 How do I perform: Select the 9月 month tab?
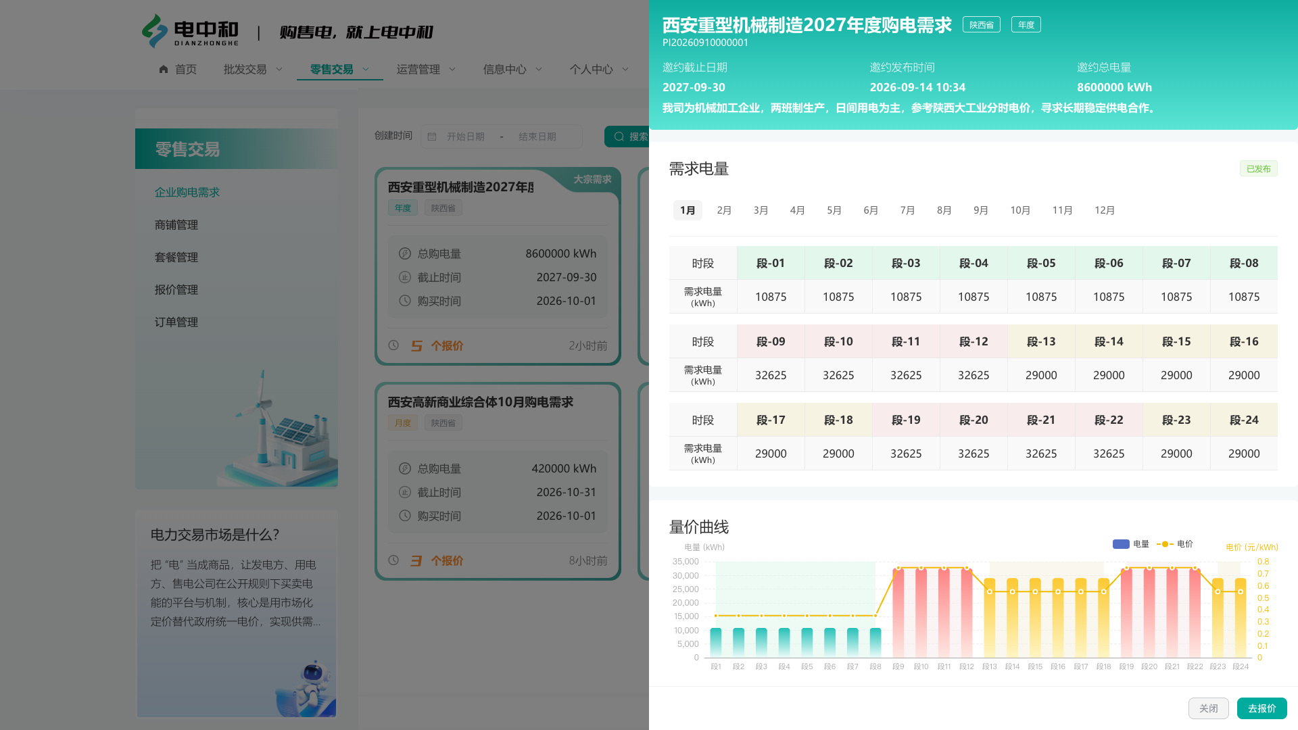click(981, 210)
